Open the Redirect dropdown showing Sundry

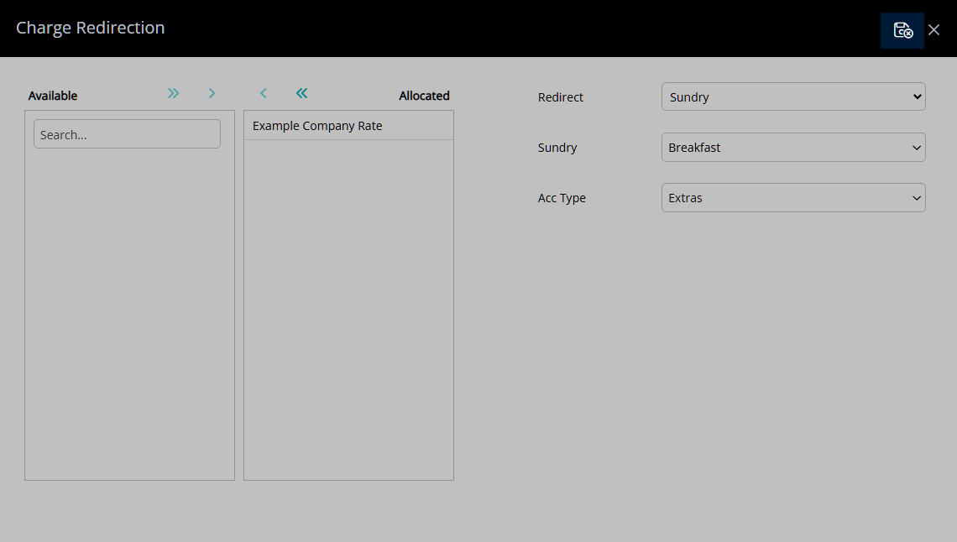click(x=793, y=97)
